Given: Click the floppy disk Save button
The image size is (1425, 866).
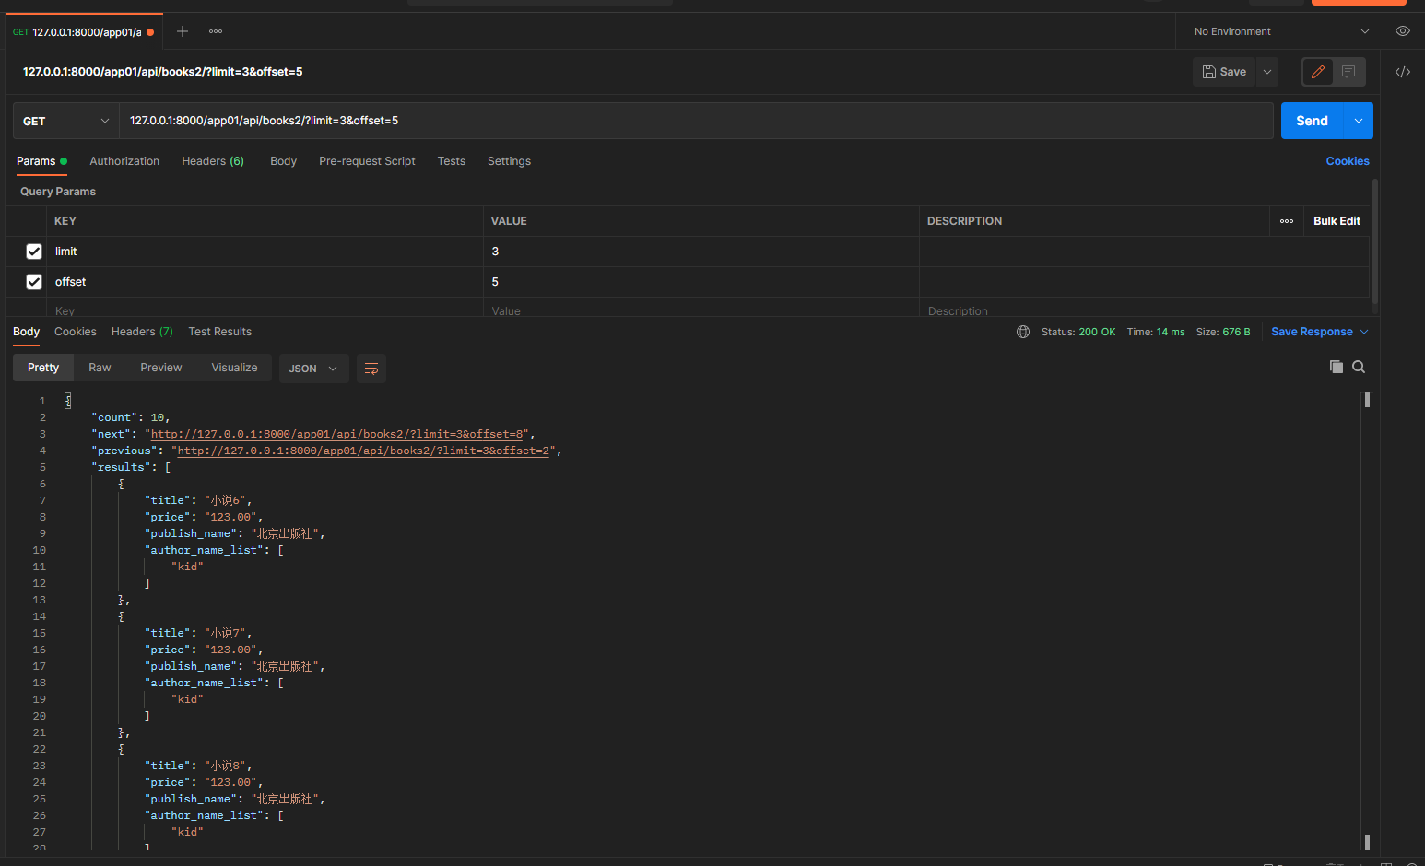Looking at the screenshot, I should (1224, 72).
